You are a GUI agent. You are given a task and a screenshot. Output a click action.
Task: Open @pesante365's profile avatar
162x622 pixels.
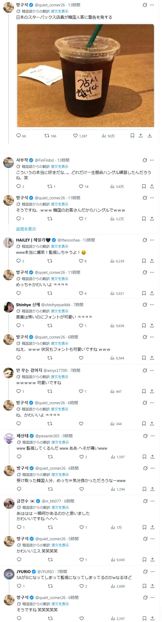9,438
